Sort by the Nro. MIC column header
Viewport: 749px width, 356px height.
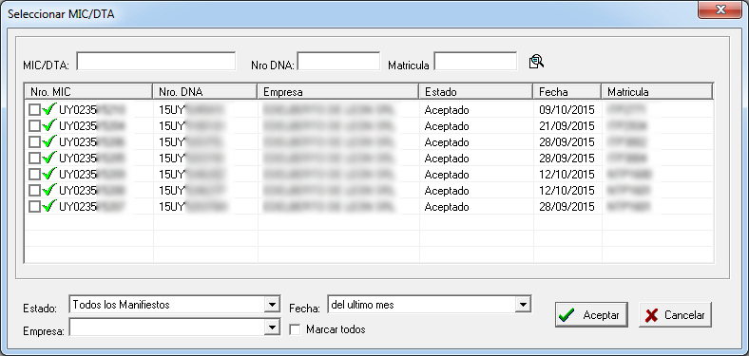[x=88, y=92]
